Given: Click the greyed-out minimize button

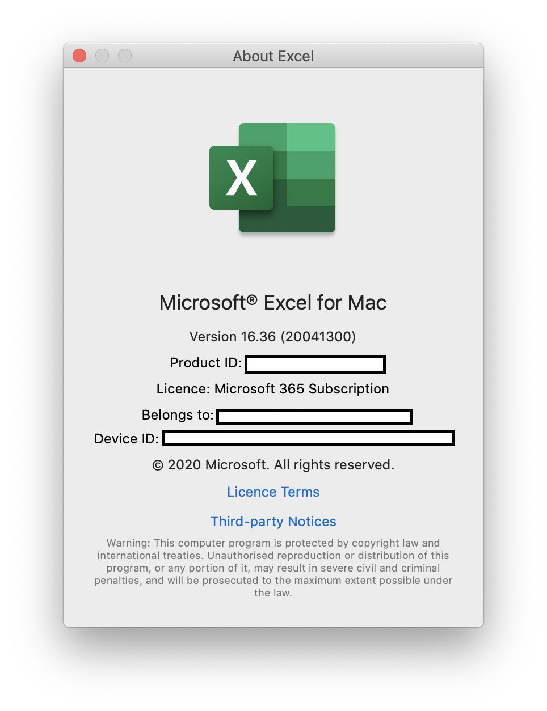Looking at the screenshot, I should click(102, 56).
